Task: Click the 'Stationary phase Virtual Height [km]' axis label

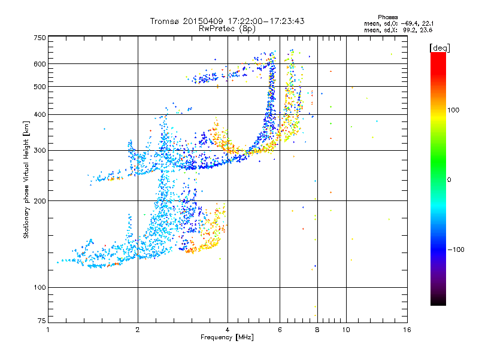Action: click(26, 180)
